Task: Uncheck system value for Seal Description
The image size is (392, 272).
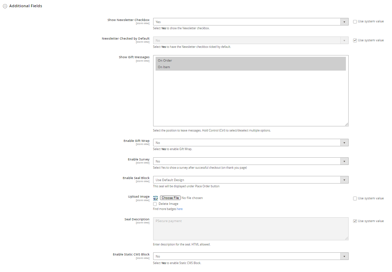Action: pos(355,221)
